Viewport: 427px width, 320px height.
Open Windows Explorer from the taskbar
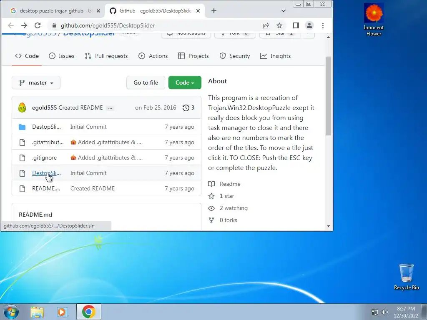point(37,312)
